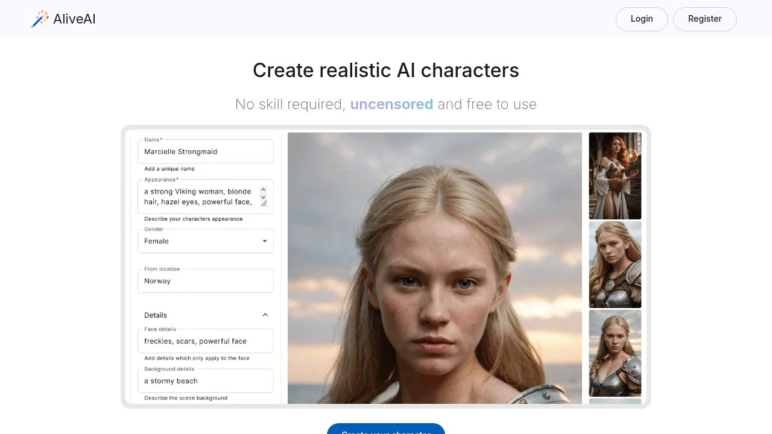The width and height of the screenshot is (772, 434).
Task: Click the Appearance description textarea
Action: (x=199, y=196)
